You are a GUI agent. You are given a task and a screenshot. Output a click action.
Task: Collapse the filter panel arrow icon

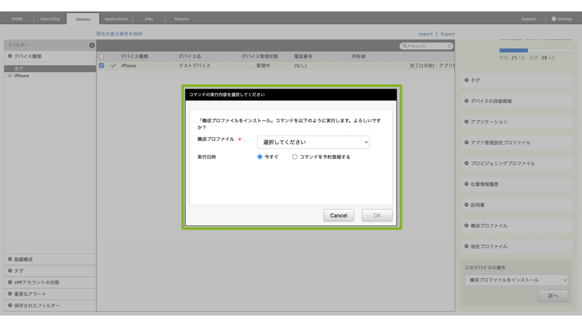[x=92, y=45]
